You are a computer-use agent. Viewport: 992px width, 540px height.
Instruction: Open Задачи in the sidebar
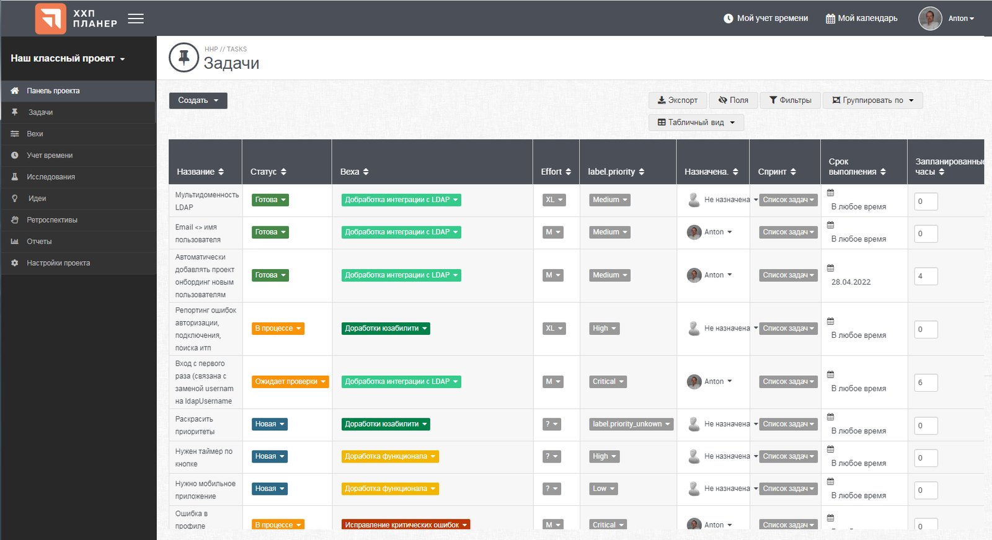point(78,112)
